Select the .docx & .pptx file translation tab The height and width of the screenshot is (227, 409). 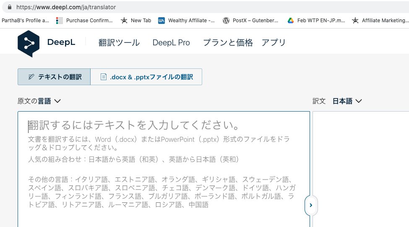tap(146, 77)
